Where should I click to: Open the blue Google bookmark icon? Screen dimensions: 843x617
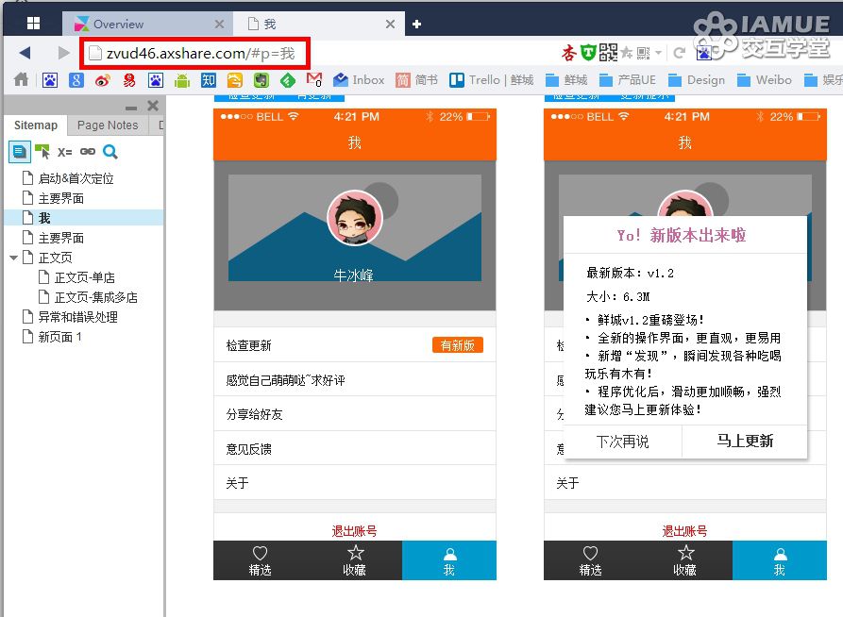76,80
